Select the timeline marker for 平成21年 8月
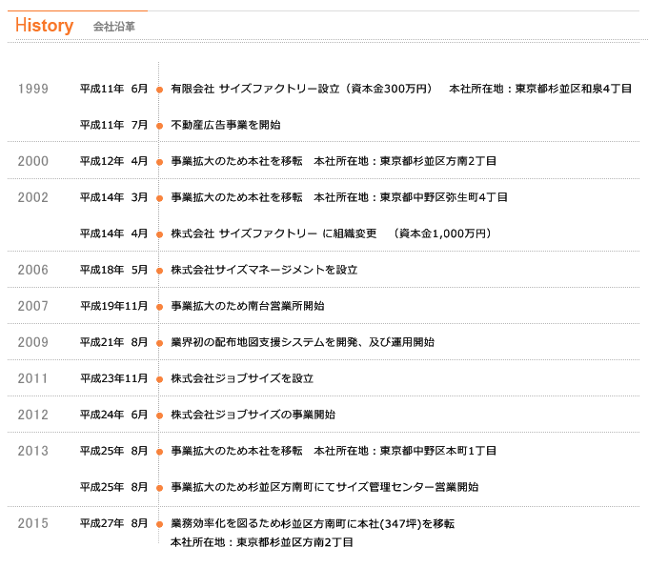 (x=159, y=343)
